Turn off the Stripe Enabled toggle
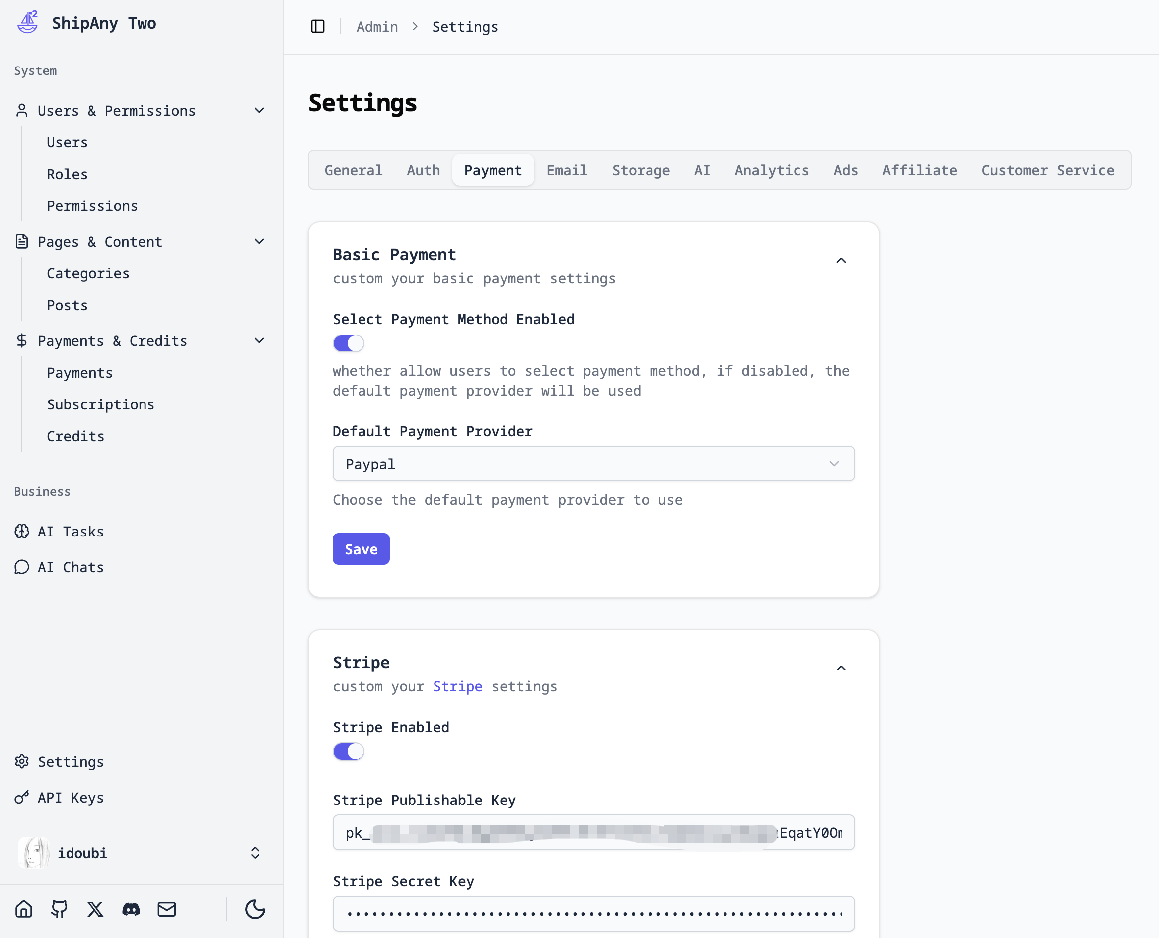Image resolution: width=1159 pixels, height=938 pixels. tap(348, 751)
